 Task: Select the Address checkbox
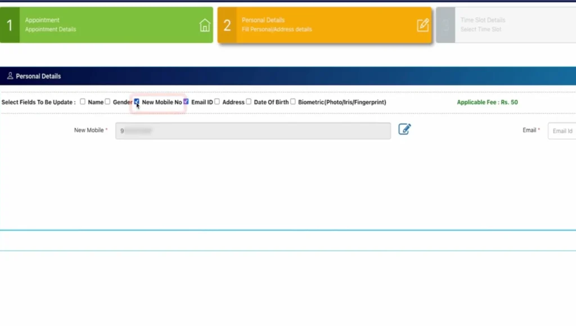(x=217, y=102)
